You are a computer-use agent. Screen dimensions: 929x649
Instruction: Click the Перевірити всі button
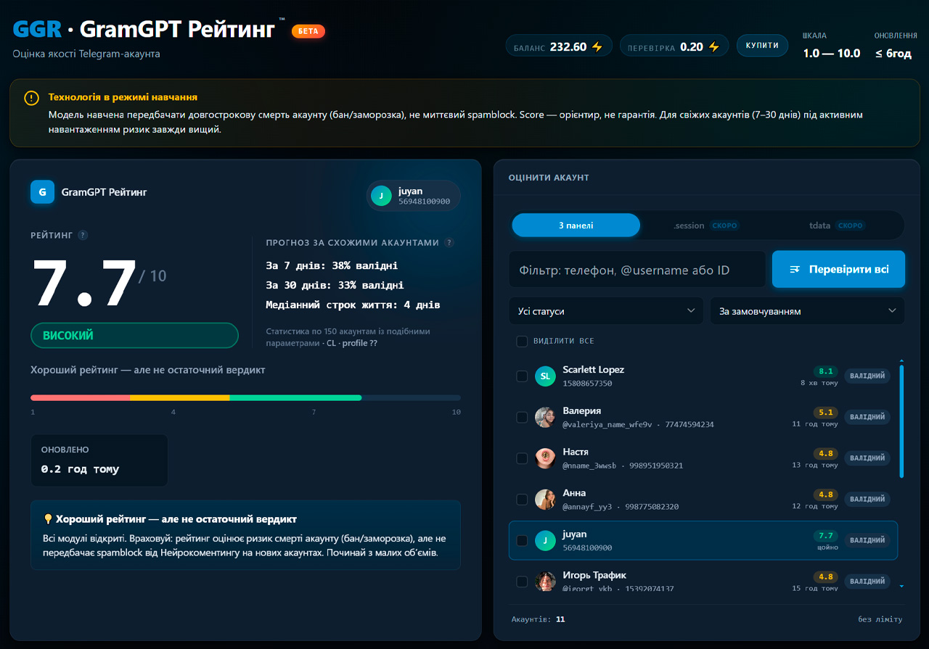(838, 270)
